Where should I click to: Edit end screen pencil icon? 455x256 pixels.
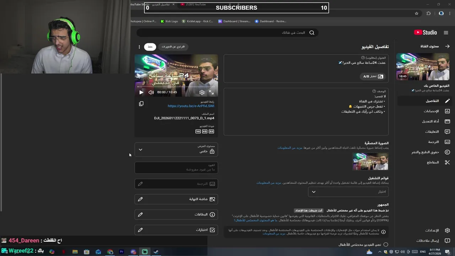coord(140,199)
